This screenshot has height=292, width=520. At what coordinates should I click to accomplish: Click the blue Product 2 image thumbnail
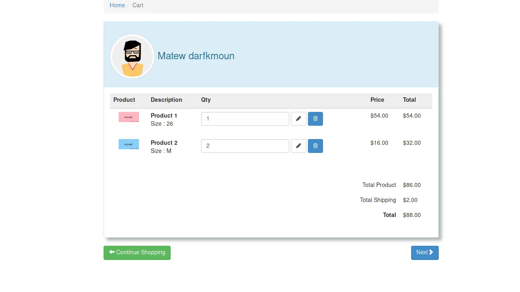(129, 144)
